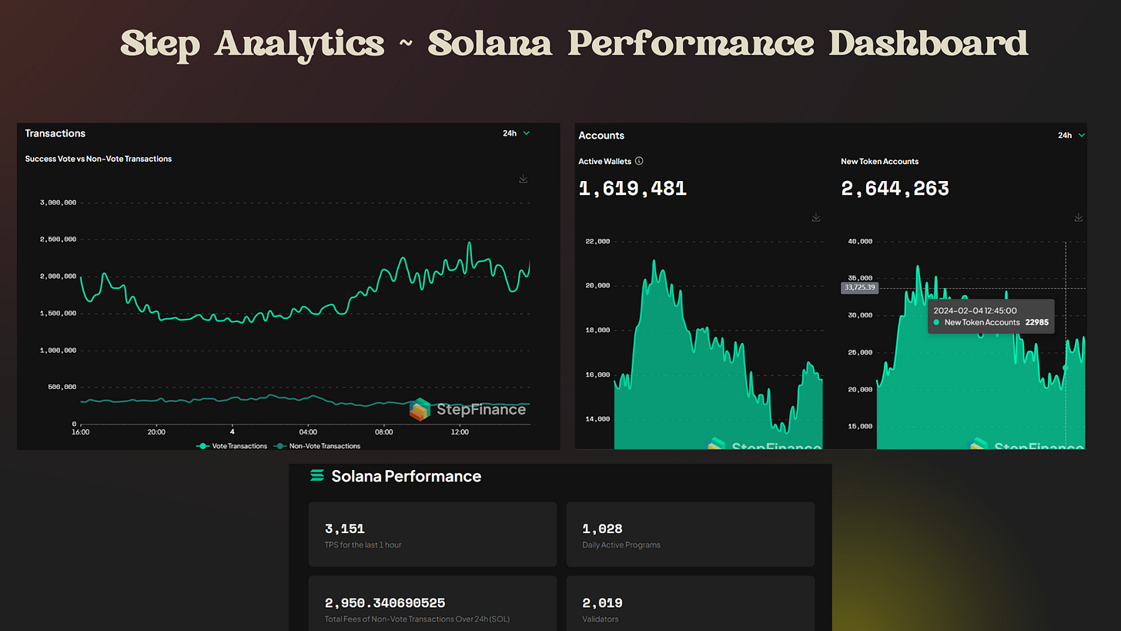Image resolution: width=1121 pixels, height=631 pixels.
Task: Open the Accounts 24h timeframe dropdown
Action: 1071,135
